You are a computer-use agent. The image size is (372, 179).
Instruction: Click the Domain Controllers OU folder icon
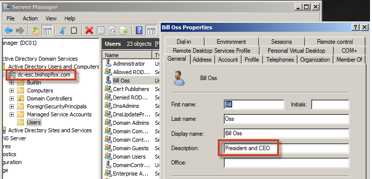(21, 98)
